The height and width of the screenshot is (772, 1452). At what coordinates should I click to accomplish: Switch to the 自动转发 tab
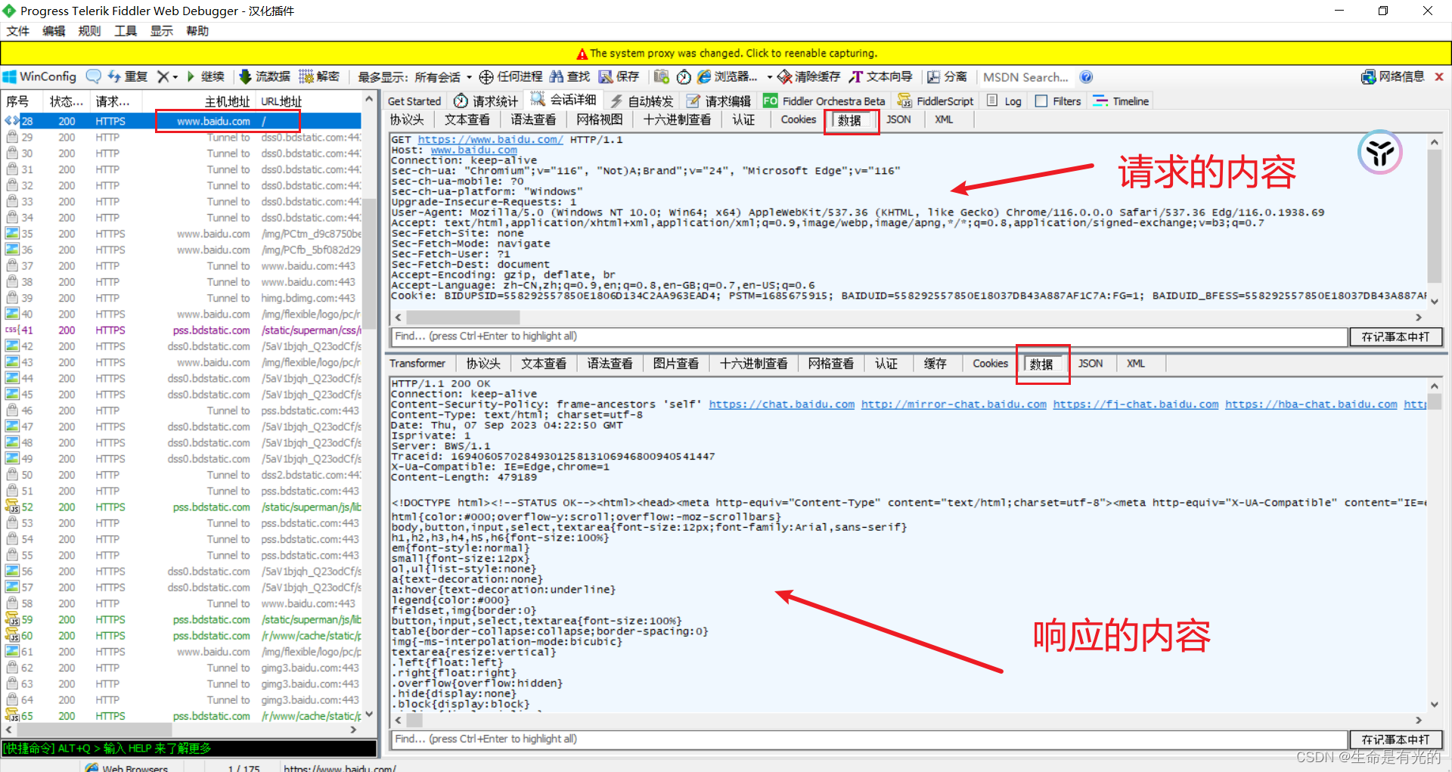pyautogui.click(x=641, y=101)
